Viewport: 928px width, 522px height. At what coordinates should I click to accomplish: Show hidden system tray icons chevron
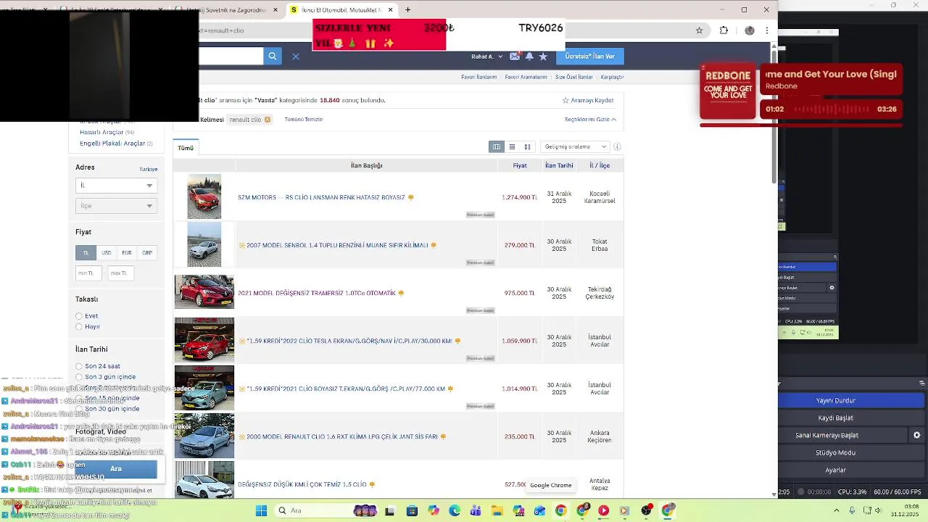[837, 510]
